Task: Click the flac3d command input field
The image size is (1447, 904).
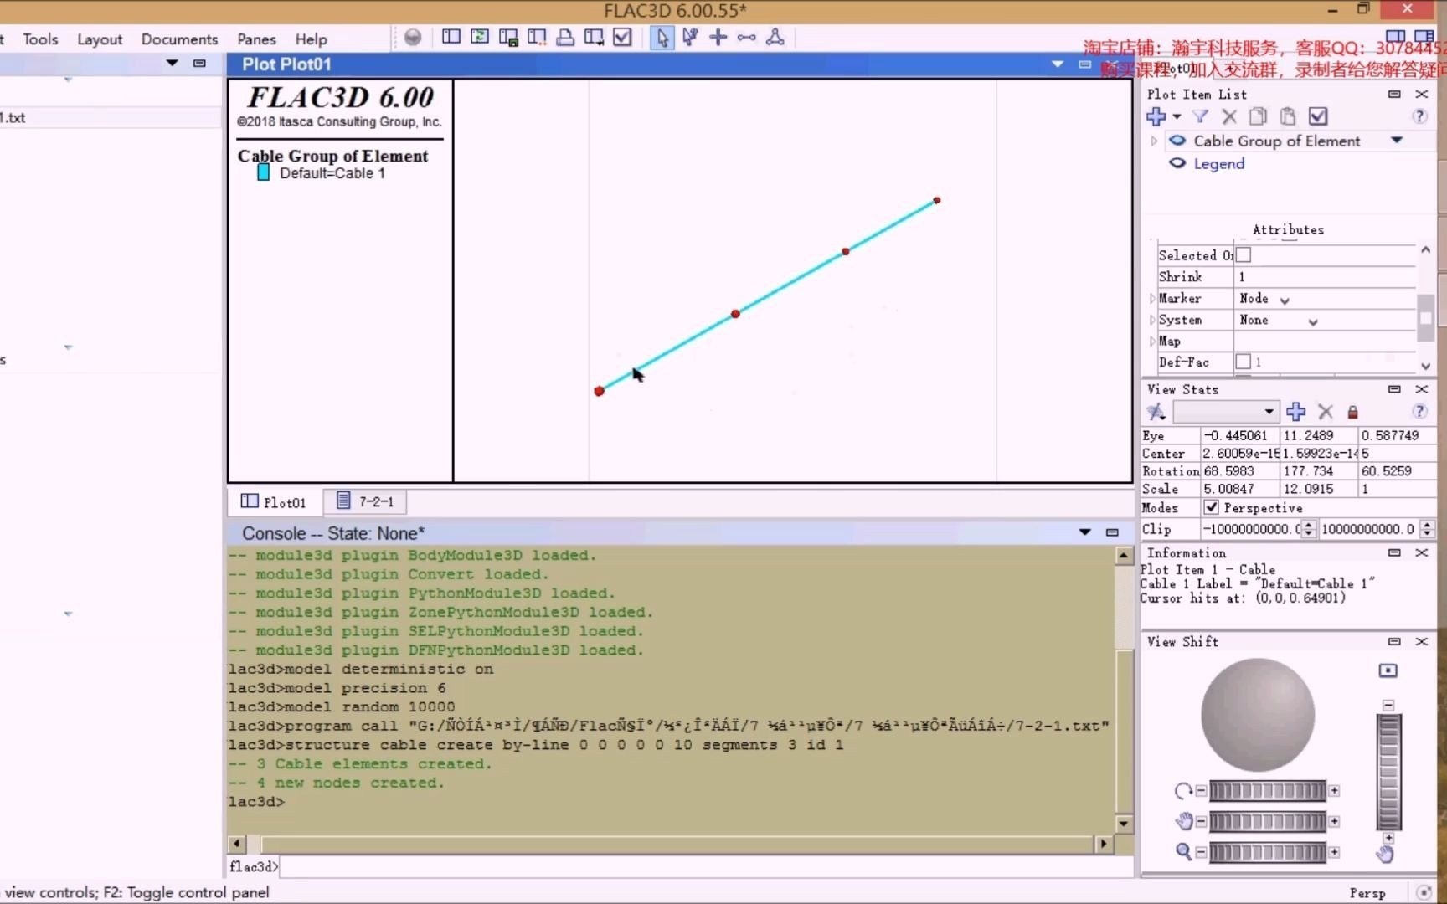Action: 705,866
